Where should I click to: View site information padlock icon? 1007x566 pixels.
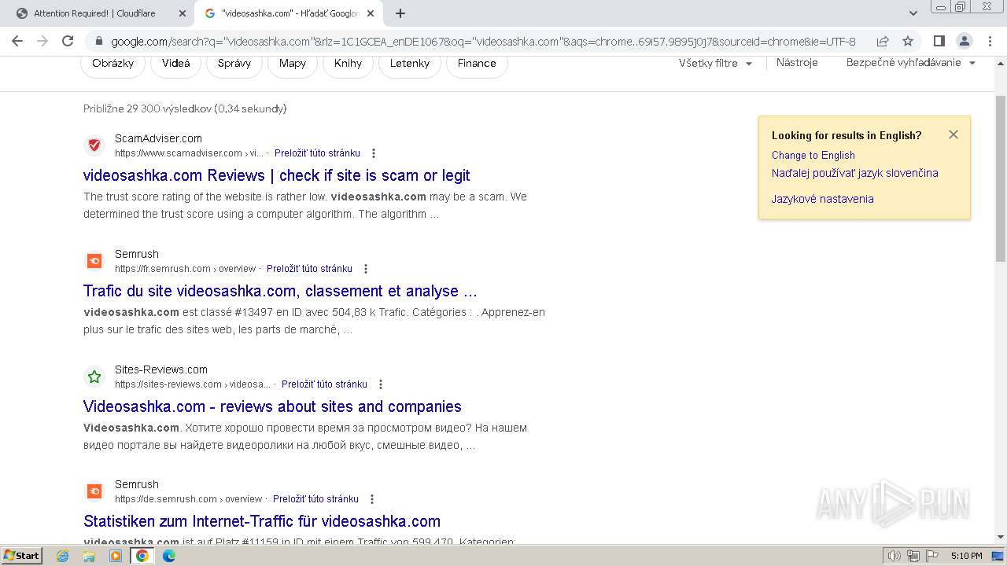pyautogui.click(x=98, y=41)
